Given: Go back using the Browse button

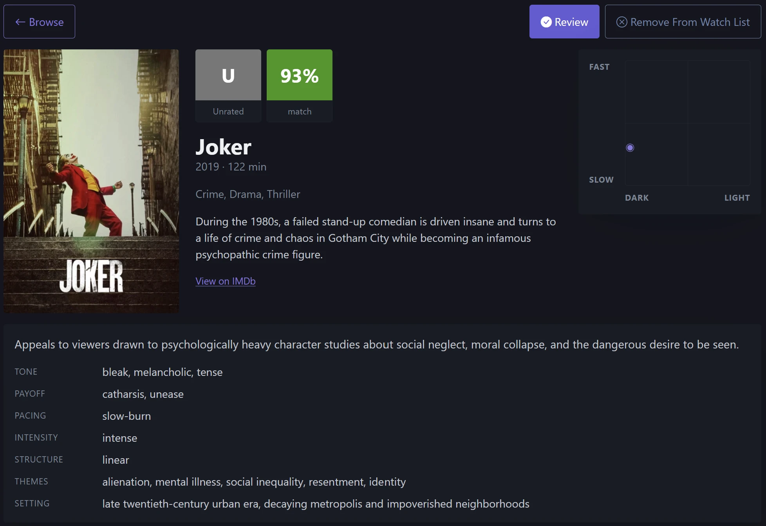Looking at the screenshot, I should [x=39, y=22].
